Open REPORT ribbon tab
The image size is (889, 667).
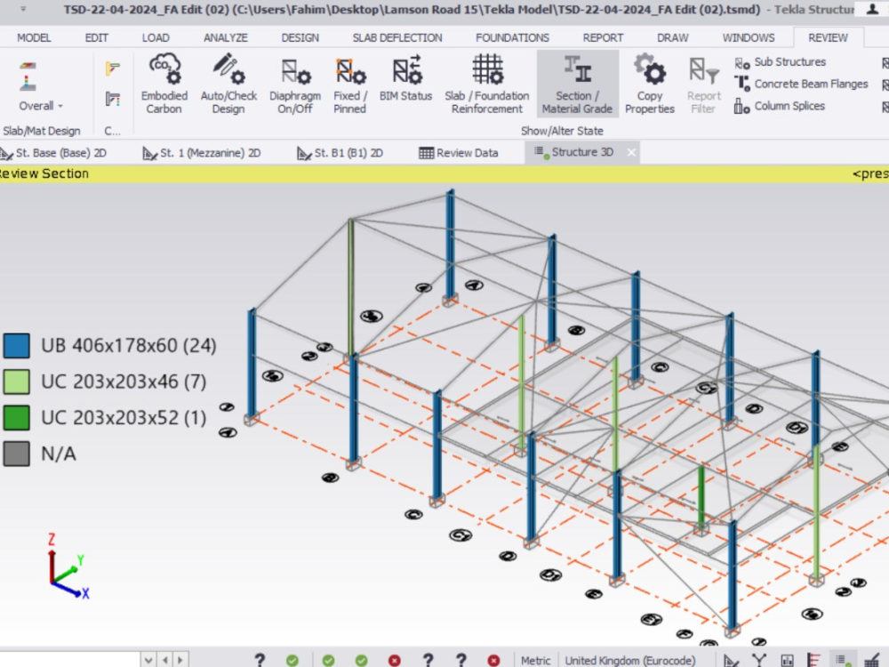pos(604,38)
